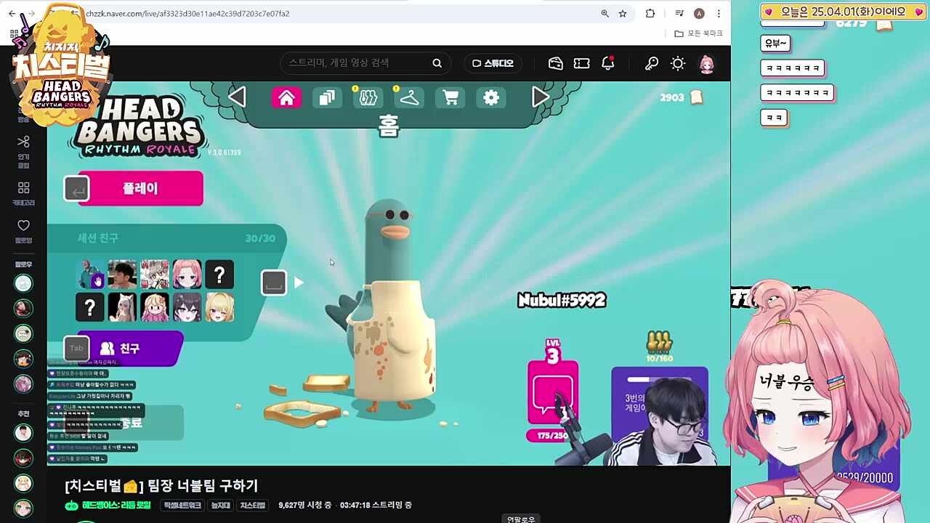This screenshot has width=930, height=523.
Task: Open the characters lineup icon in game menu
Action: point(368,97)
